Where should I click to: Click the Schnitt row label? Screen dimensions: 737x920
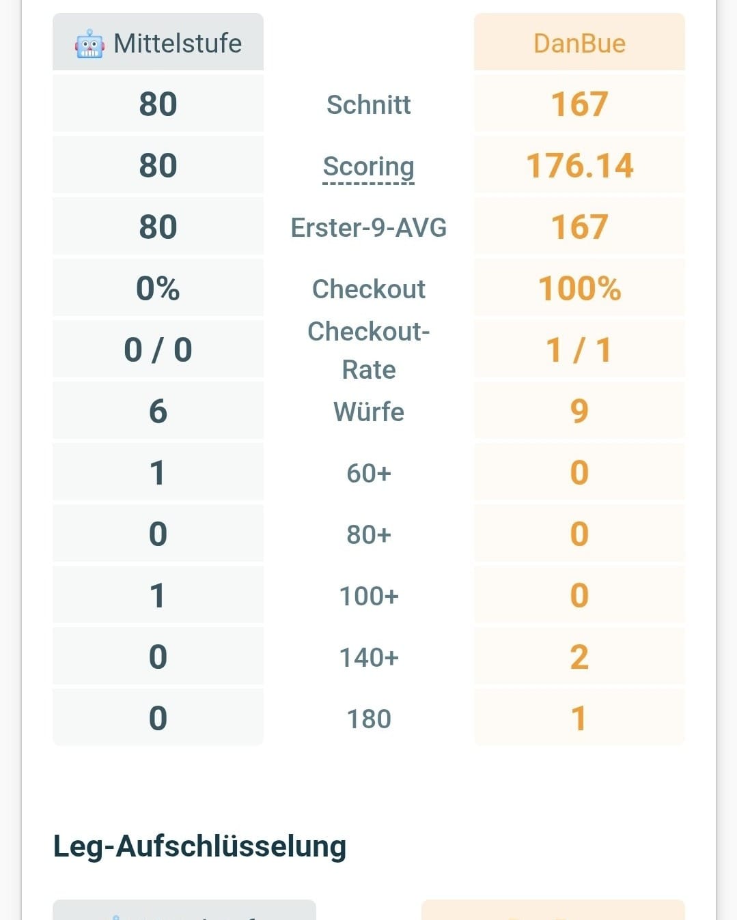369,104
